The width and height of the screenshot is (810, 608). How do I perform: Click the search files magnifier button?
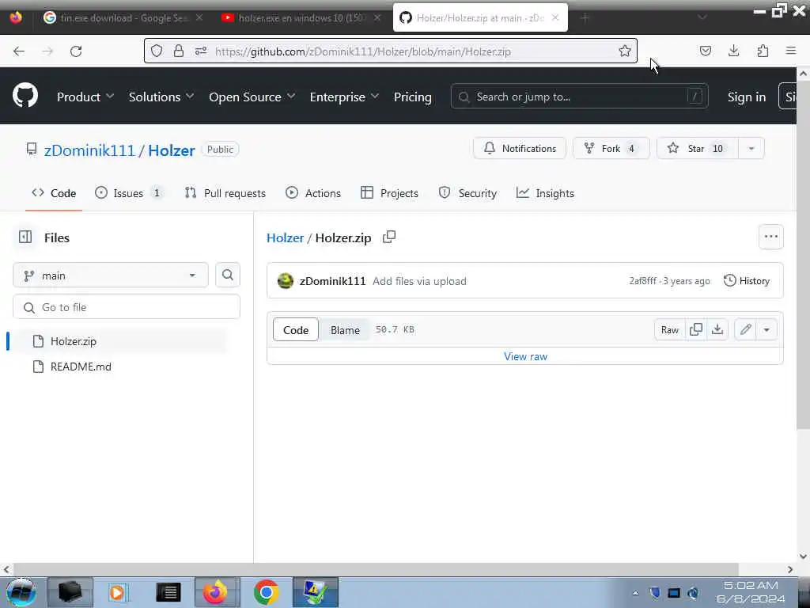(228, 275)
